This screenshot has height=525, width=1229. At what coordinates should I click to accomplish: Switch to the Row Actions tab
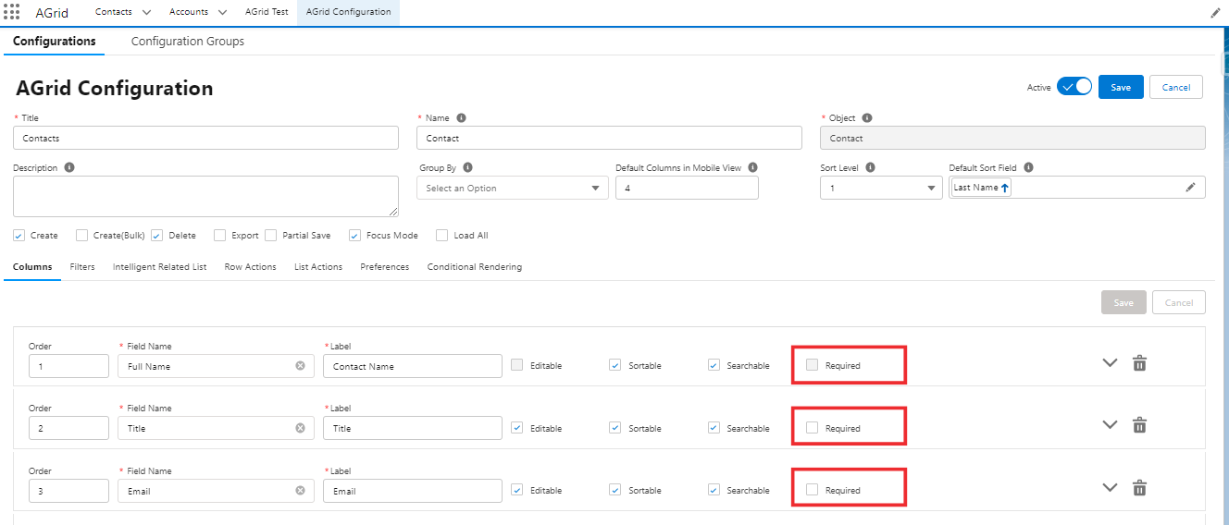[x=250, y=267]
